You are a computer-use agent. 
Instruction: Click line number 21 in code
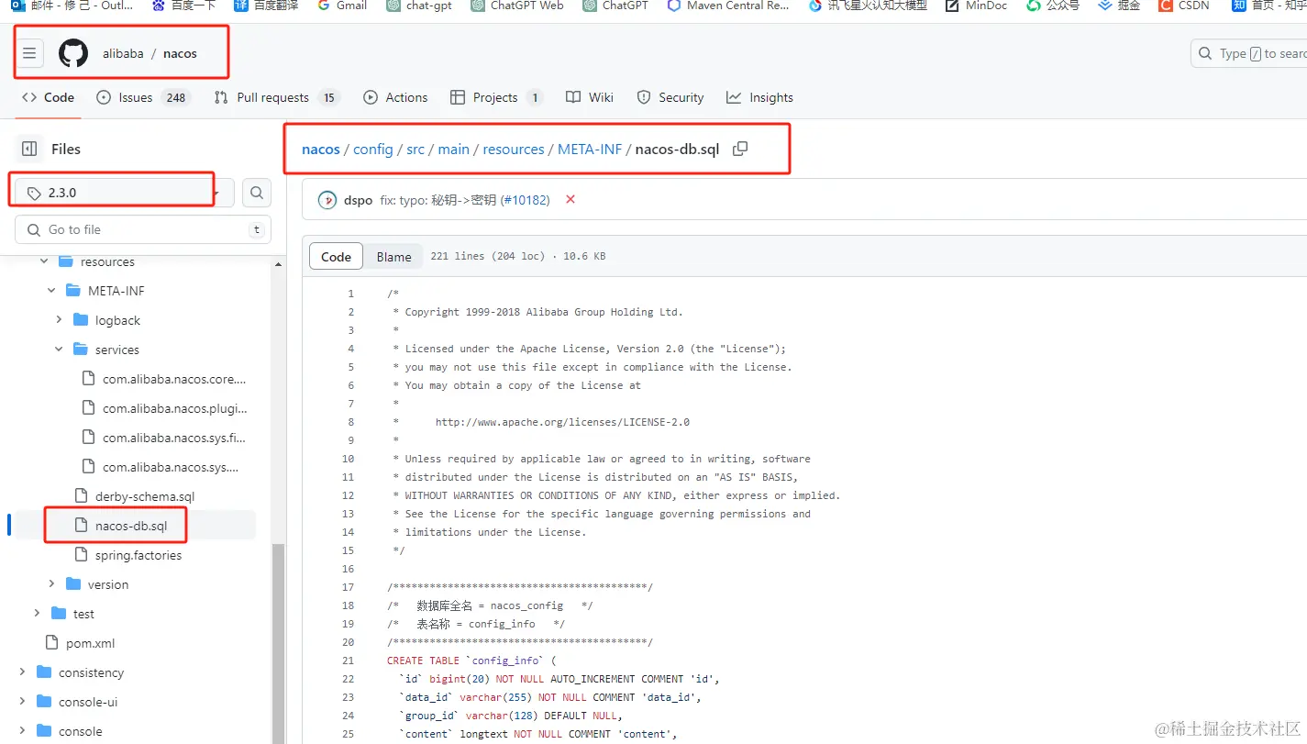pyautogui.click(x=348, y=661)
